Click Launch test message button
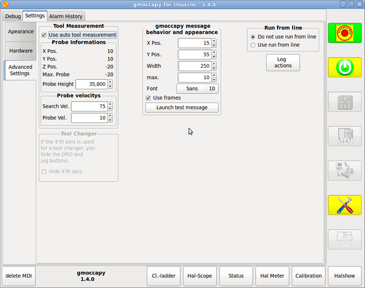The image size is (365, 288). (182, 107)
